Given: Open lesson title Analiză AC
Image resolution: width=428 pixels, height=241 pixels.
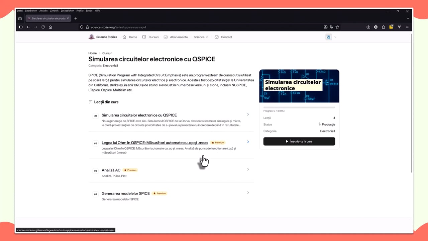Looking at the screenshot, I should [x=111, y=170].
